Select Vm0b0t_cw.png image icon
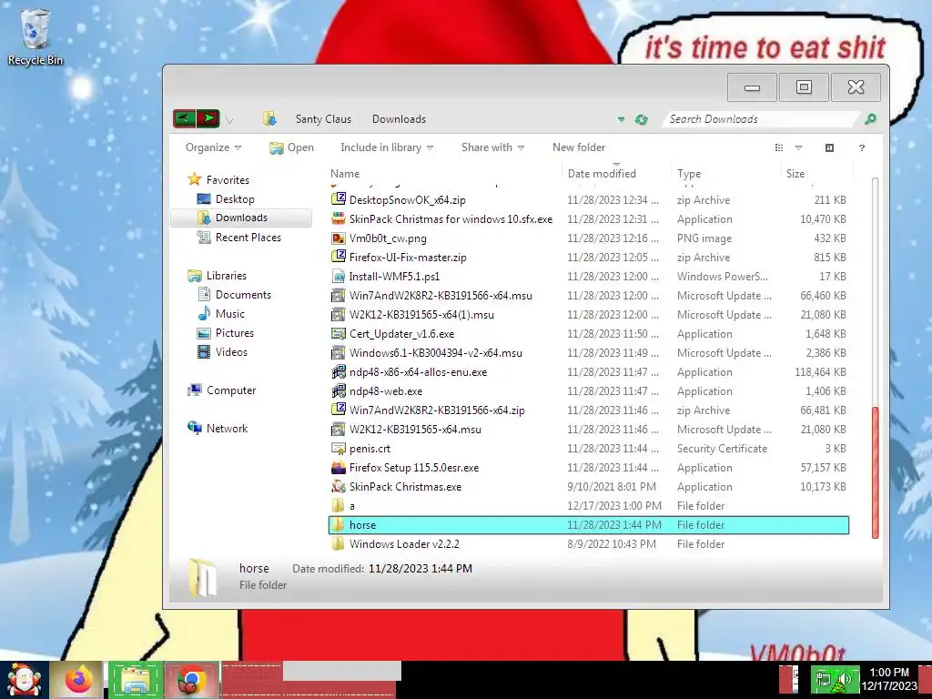The image size is (932, 699). coord(339,238)
